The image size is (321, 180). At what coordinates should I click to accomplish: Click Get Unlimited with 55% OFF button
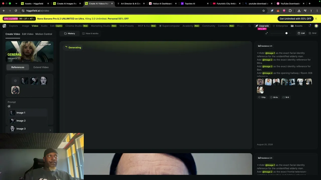click(295, 19)
